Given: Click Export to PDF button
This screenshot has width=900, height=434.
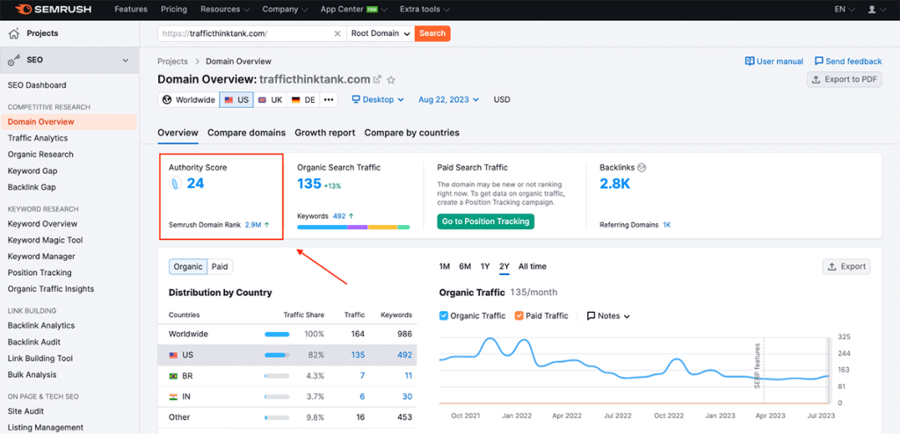Looking at the screenshot, I should pos(845,80).
